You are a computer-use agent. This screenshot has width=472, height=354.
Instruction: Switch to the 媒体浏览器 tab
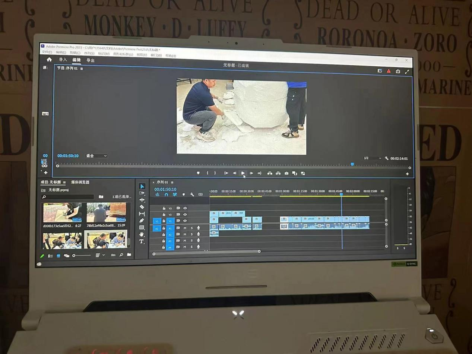click(x=80, y=182)
